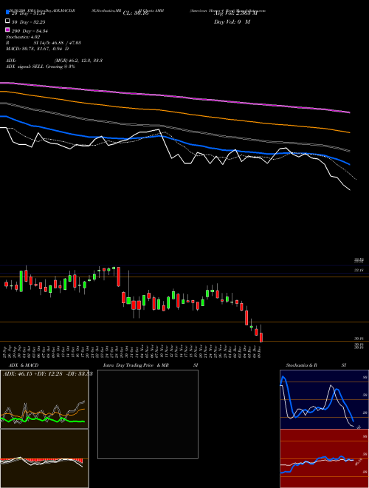Click the "ADX signal: SELL Growing @ 3%" line
This screenshot has height=488, width=369.
pos(41,67)
